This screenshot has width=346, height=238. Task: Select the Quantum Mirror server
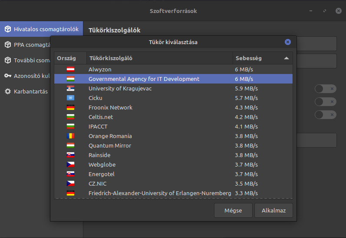pyautogui.click(x=174, y=145)
